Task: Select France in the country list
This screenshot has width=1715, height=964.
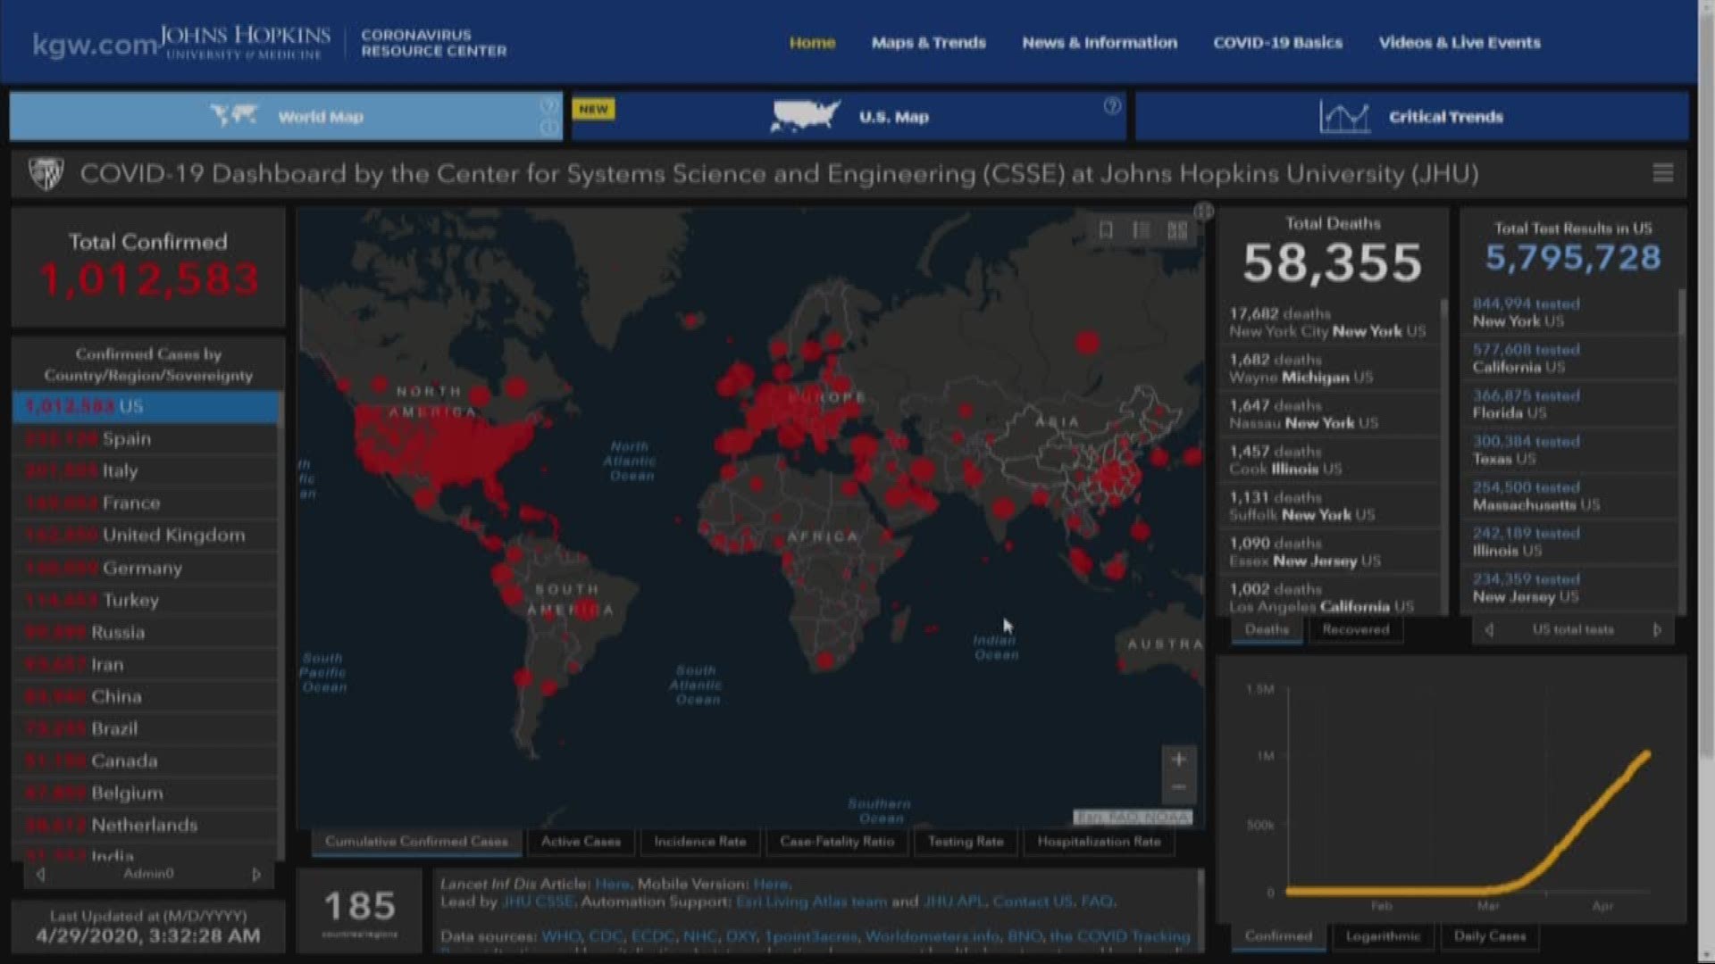Action: pyautogui.click(x=145, y=503)
